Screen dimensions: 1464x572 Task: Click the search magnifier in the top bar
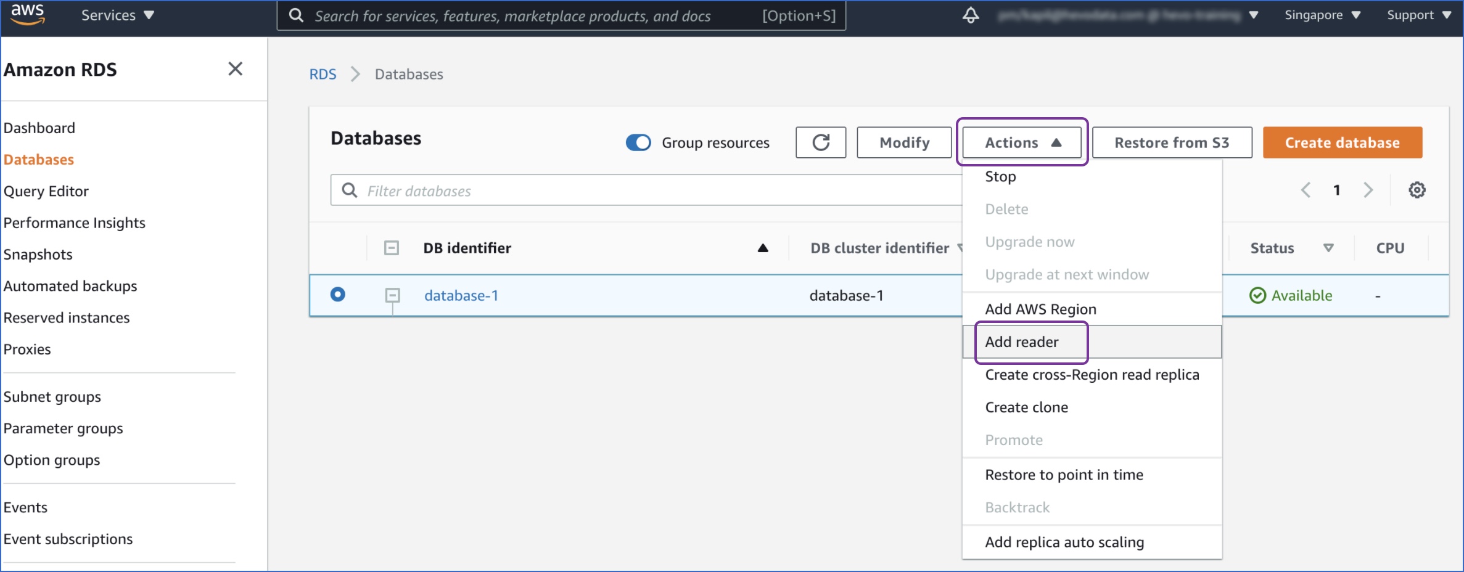pyautogui.click(x=296, y=15)
